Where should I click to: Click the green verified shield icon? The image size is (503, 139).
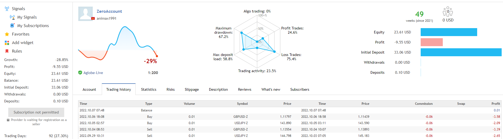[x=80, y=73]
